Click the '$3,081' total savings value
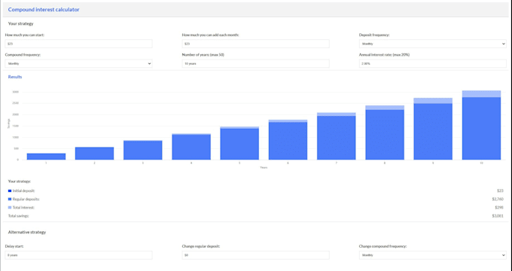This screenshot has width=512, height=271. tap(498, 216)
